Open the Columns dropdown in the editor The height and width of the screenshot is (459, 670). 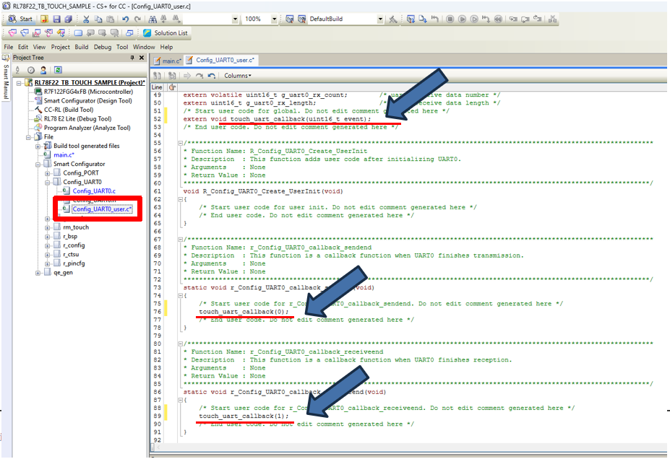point(237,75)
